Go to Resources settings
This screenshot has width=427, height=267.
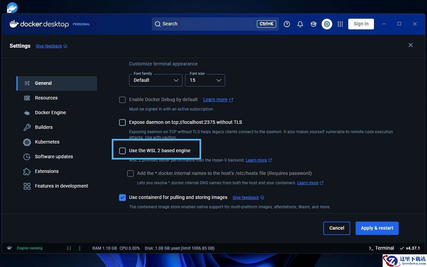[57, 98]
